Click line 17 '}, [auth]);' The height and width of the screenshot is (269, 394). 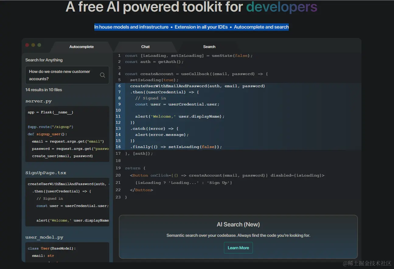point(139,153)
